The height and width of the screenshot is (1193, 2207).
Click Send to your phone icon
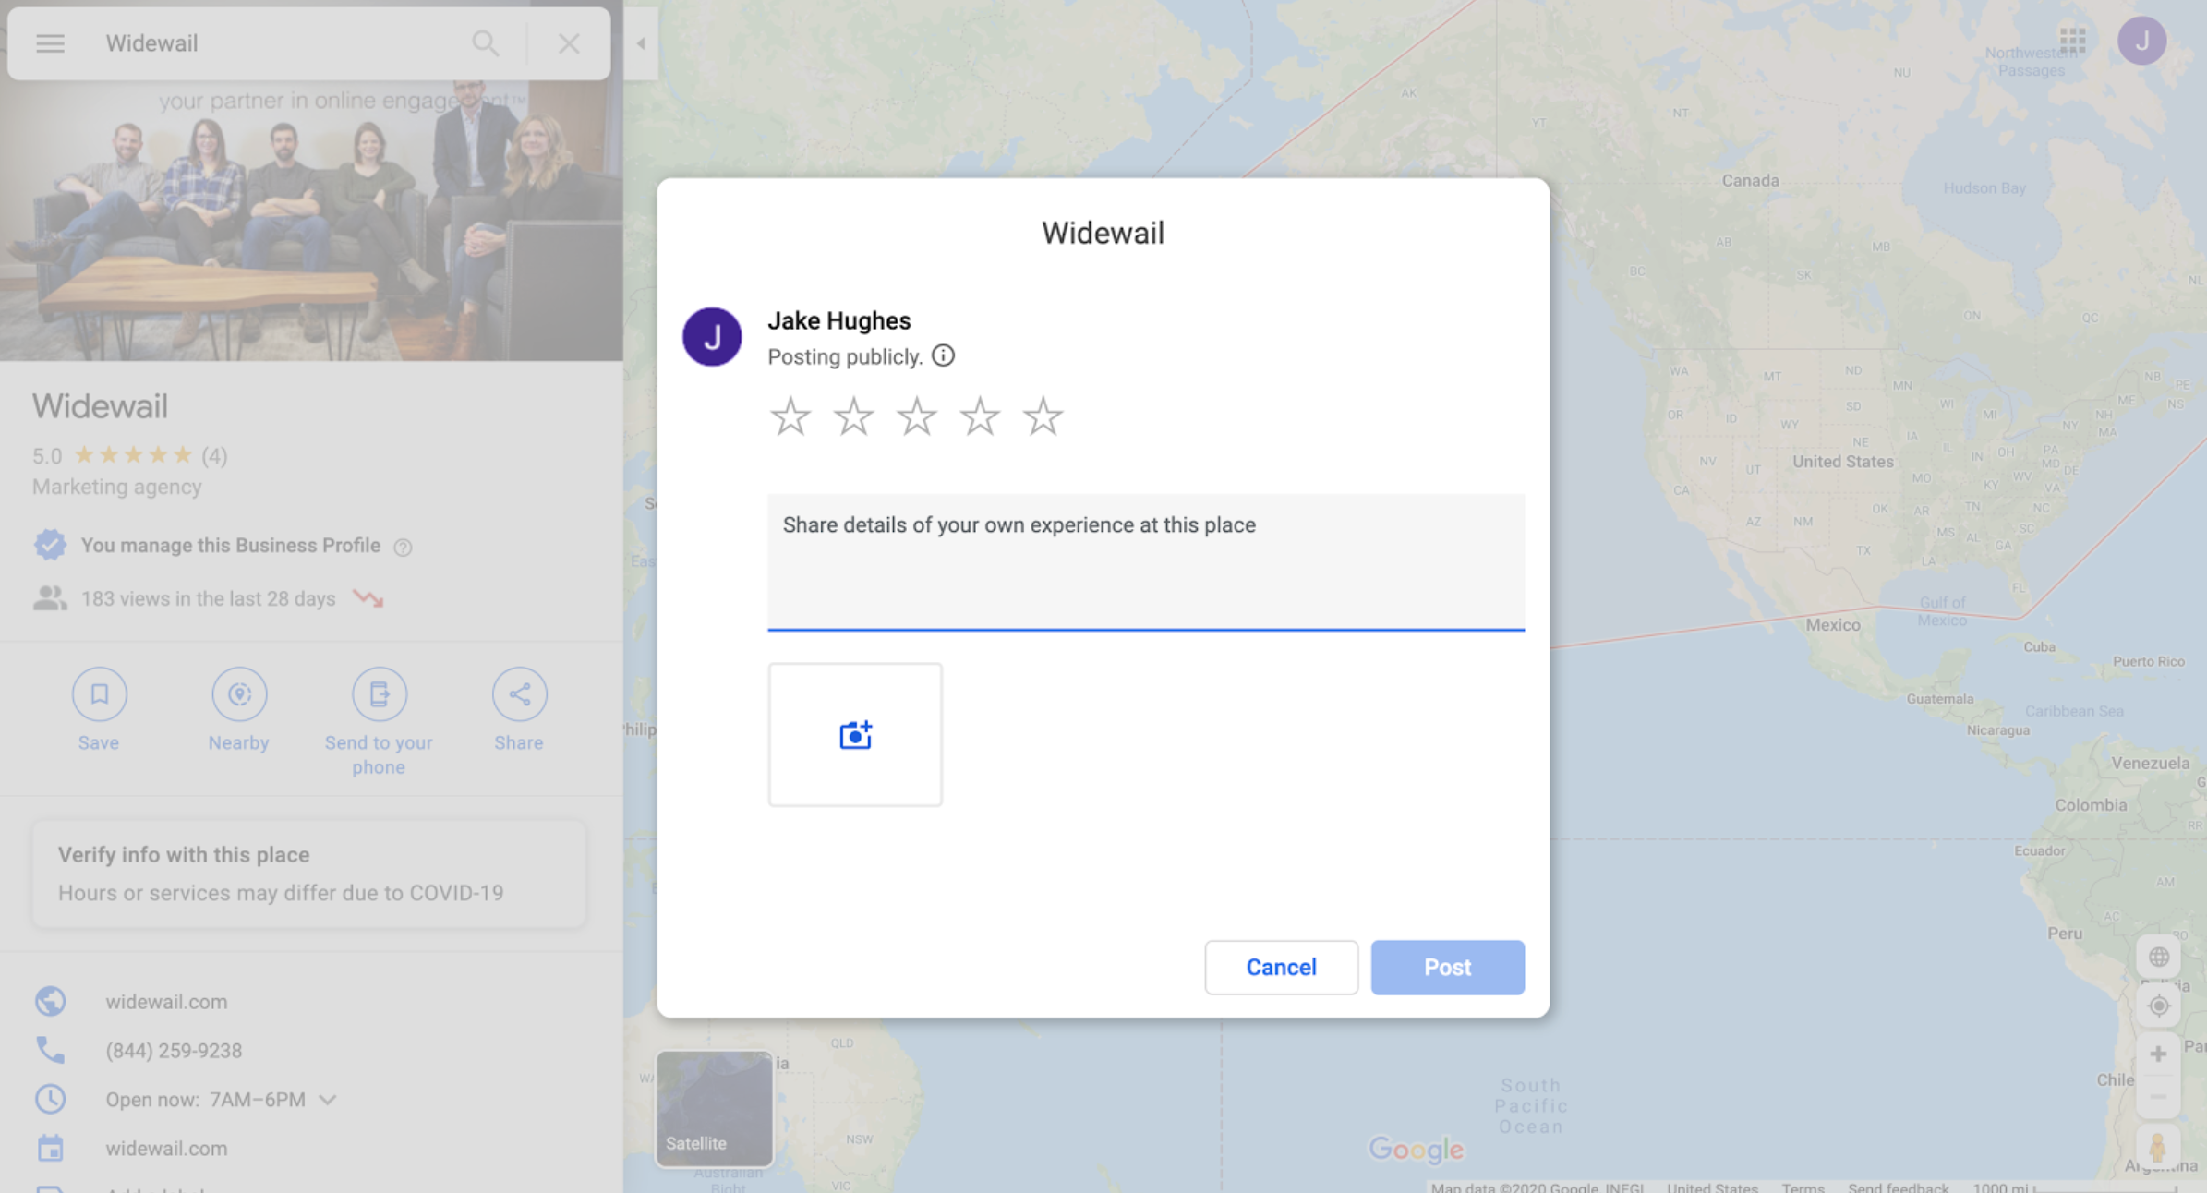click(x=380, y=694)
